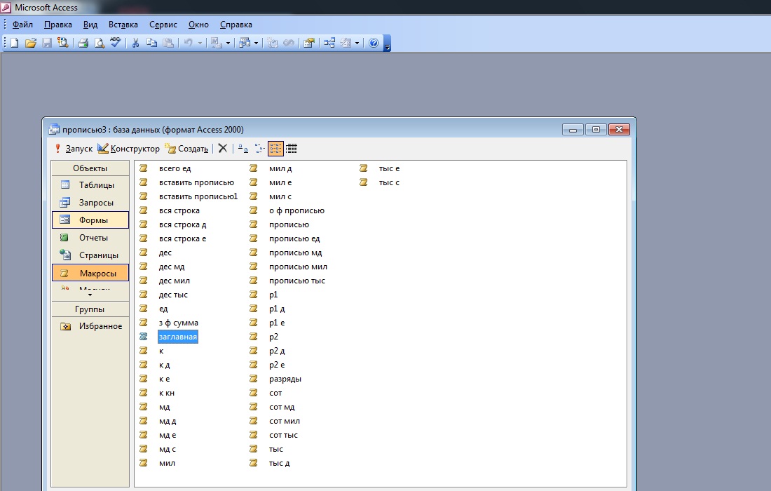Select Запросы in objects pane
This screenshot has width=771, height=491.
[x=90, y=203]
